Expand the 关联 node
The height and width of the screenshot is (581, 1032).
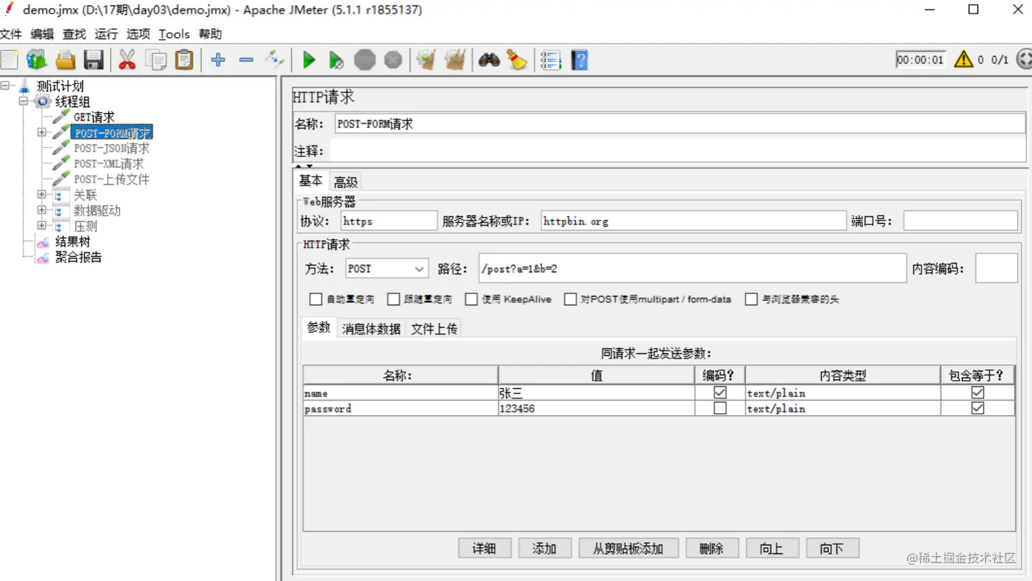click(x=42, y=195)
